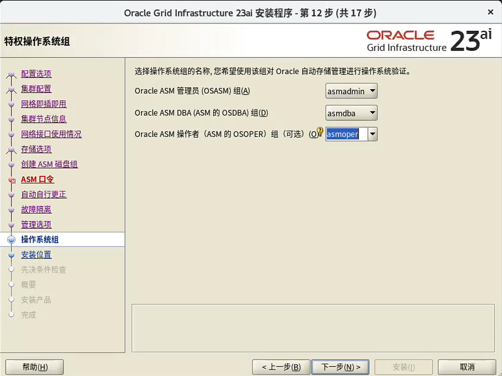Select the 故障隔离 step link
This screenshot has width=502, height=376.
point(36,210)
